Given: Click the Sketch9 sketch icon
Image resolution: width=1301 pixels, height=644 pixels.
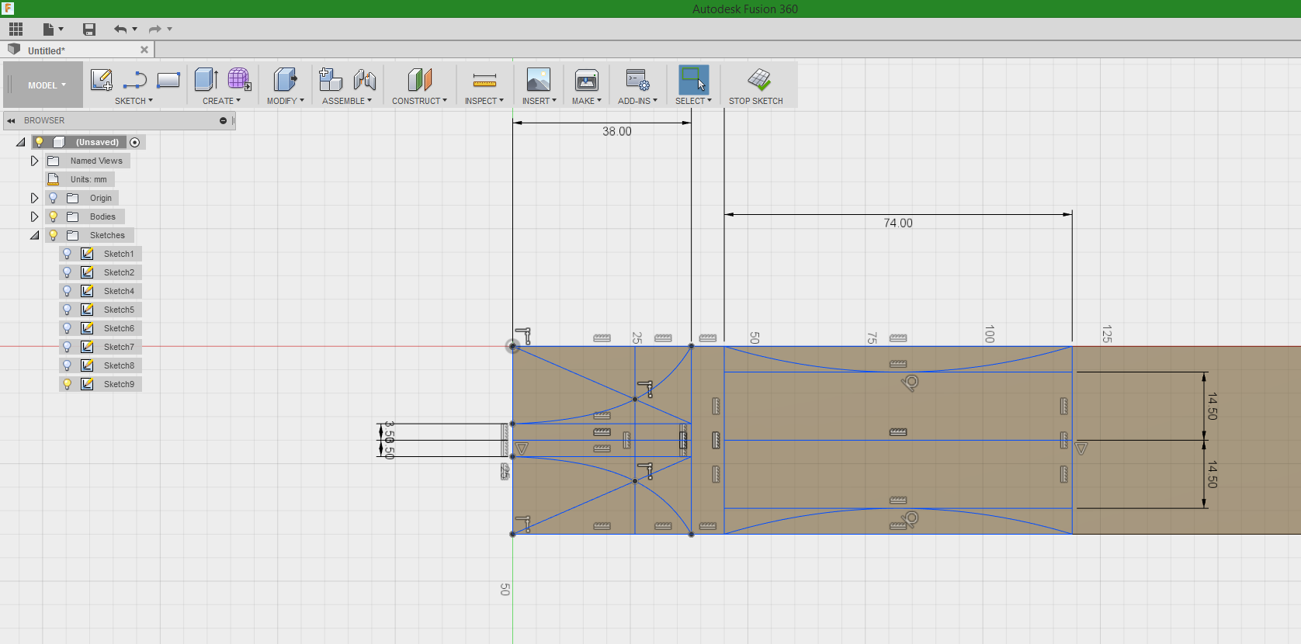Looking at the screenshot, I should pos(88,384).
